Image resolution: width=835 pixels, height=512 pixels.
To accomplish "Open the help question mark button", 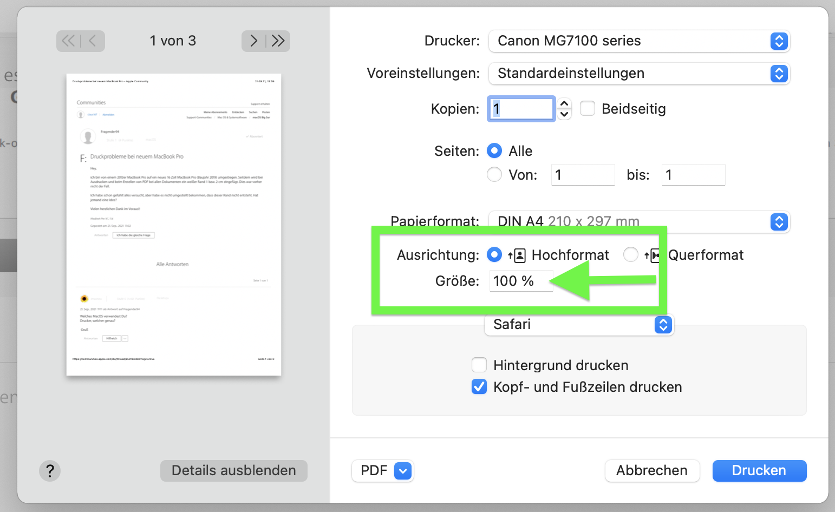I will coord(50,471).
